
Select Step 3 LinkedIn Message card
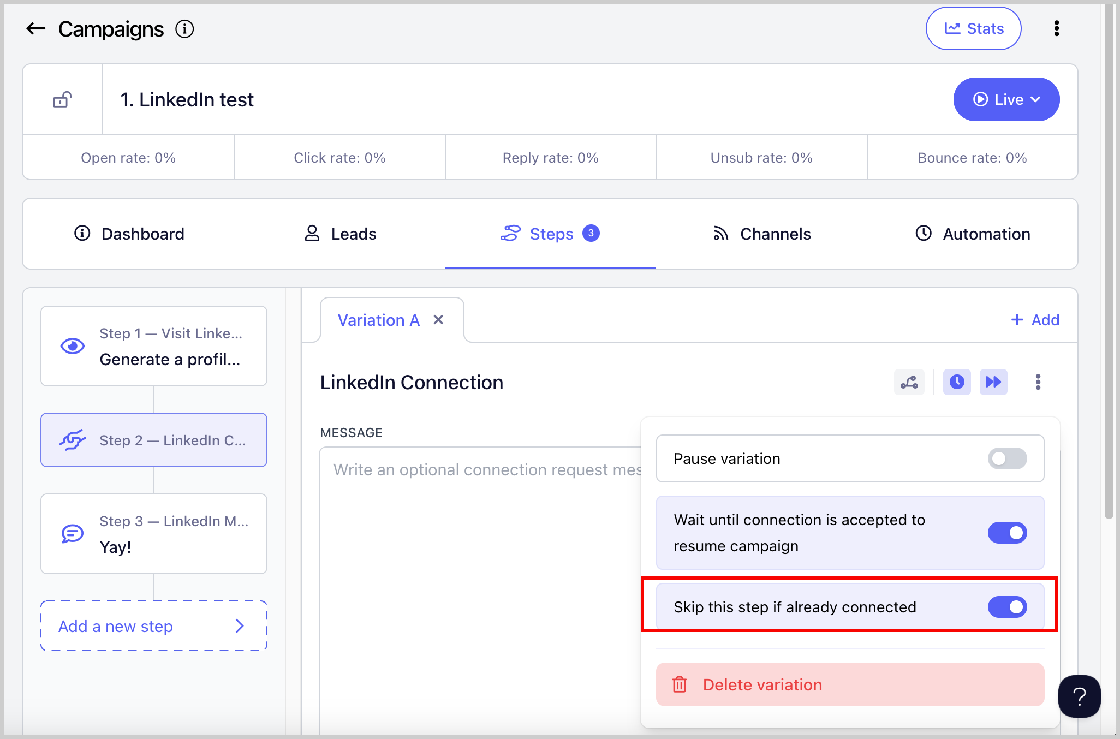click(154, 534)
